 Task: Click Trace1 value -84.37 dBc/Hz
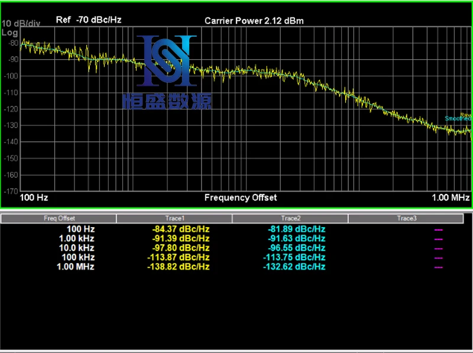pyautogui.click(x=178, y=229)
